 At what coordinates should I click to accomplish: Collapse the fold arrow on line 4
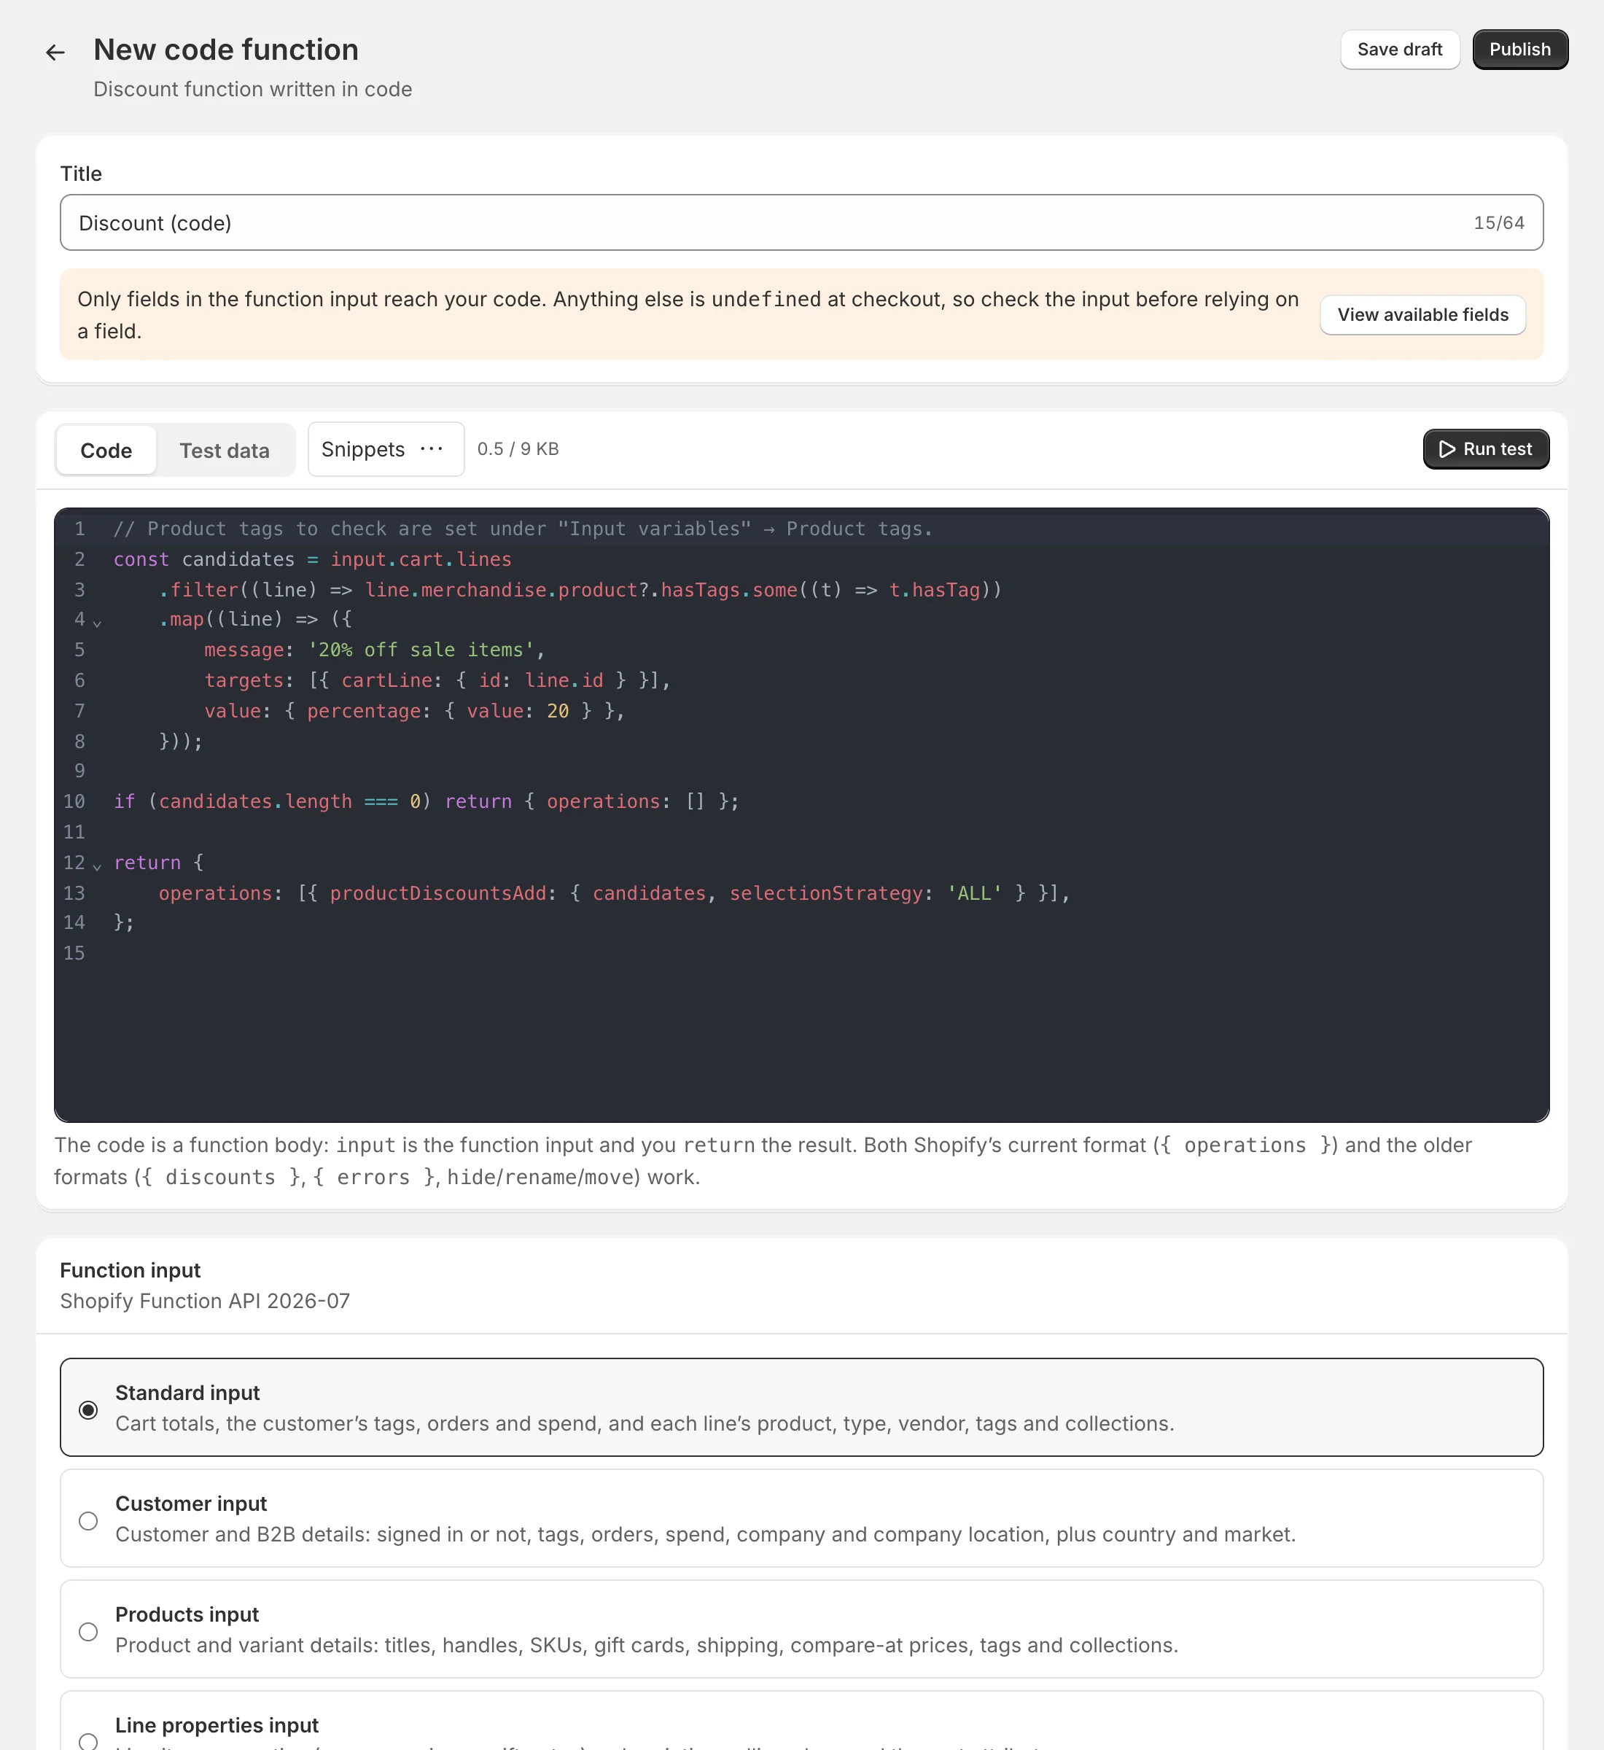coord(97,623)
